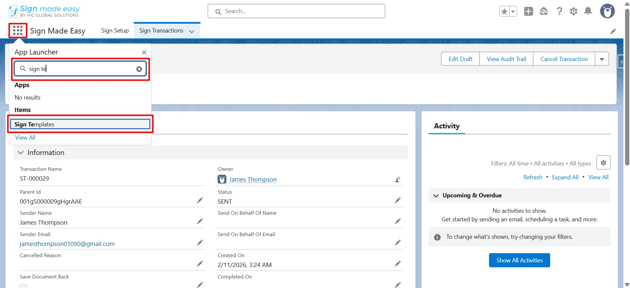The height and width of the screenshot is (288, 630).
Task: Open the App Launcher waffle icon
Action: [x=18, y=31]
